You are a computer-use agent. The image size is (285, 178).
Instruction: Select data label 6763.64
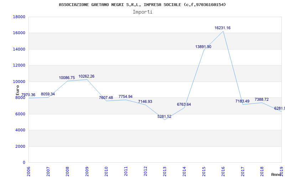pyautogui.click(x=184, y=104)
